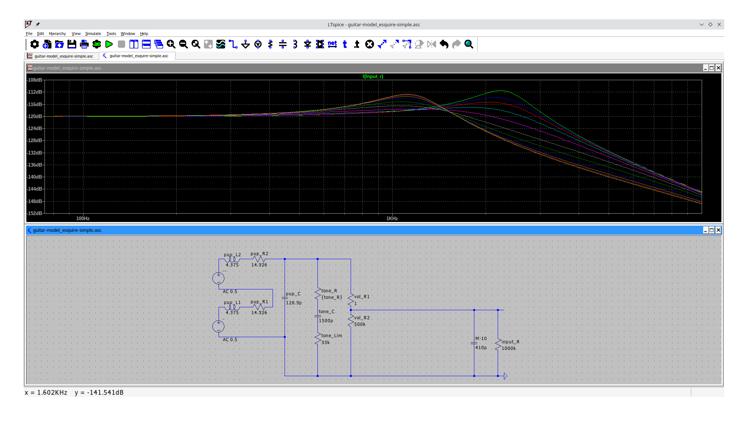This screenshot has width=748, height=425.
Task: Click the Run simulation green arrow
Action: click(x=109, y=44)
